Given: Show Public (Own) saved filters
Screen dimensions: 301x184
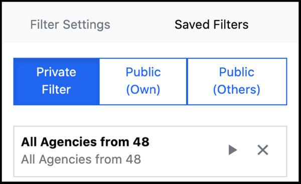Looking at the screenshot, I should (143, 81).
